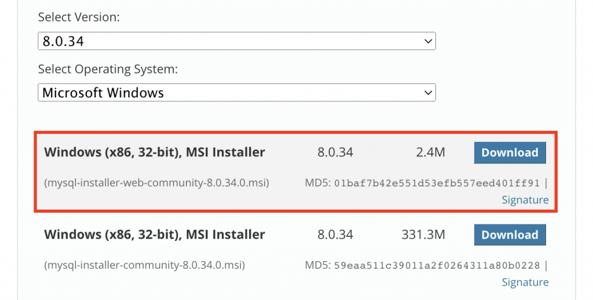Image resolution: width=593 pixels, height=300 pixels.
Task: Click the MD5 hash starting with 01baf7b4
Action: point(437,183)
